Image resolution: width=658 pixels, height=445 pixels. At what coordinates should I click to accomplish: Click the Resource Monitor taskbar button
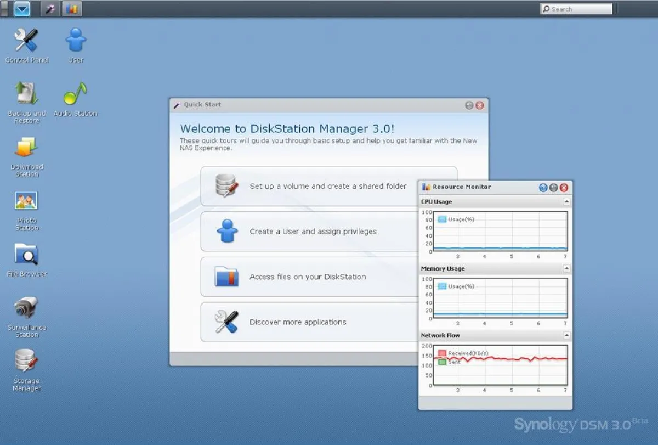[71, 9]
